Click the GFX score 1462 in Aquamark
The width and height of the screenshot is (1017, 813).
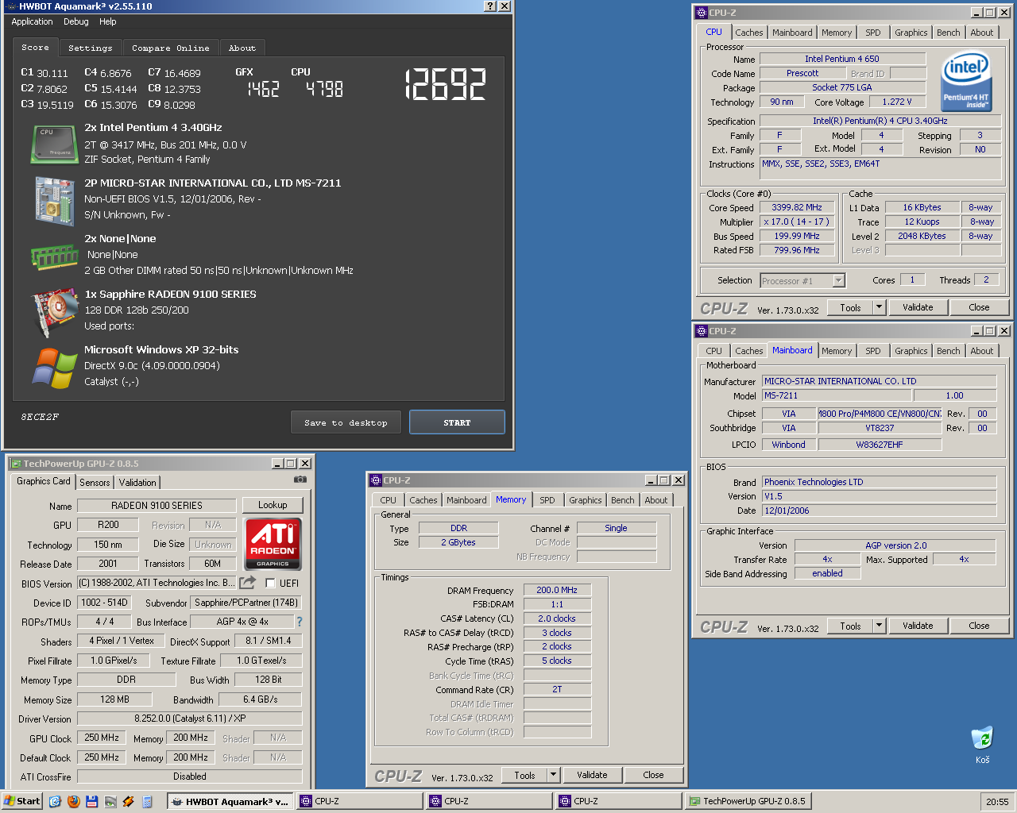[263, 89]
